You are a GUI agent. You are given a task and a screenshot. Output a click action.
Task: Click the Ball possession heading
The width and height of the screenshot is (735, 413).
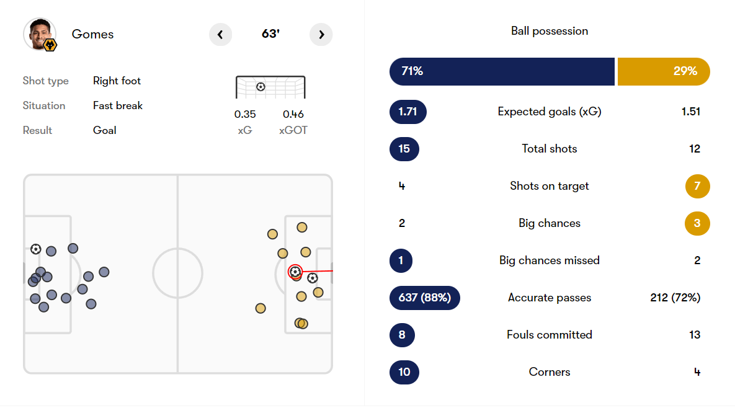(550, 31)
